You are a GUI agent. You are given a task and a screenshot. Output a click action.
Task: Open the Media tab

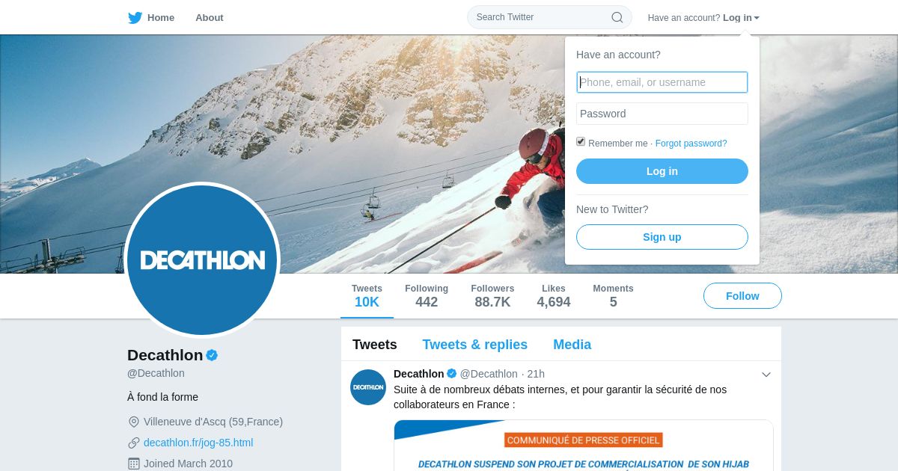(x=572, y=345)
